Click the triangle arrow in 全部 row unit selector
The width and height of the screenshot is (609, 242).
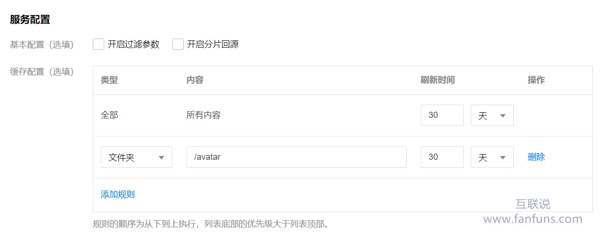[503, 116]
